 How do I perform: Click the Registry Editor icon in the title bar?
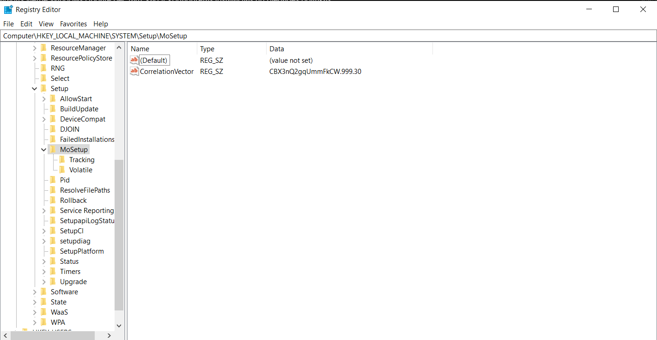click(8, 9)
